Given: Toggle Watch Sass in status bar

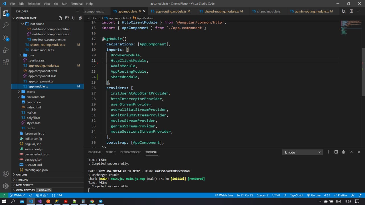Looking at the screenshot, I should coord(224,195).
